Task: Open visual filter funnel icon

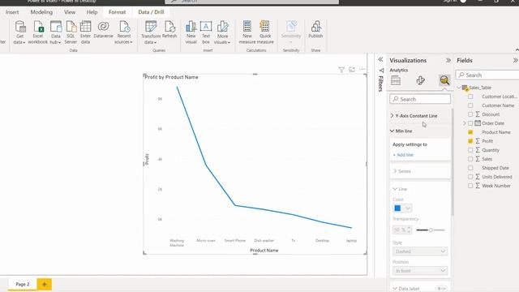Action: coord(341,70)
